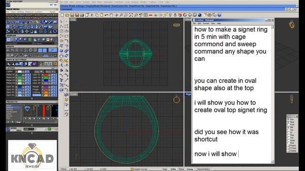Click the blue render sphere icon
Viewport: 305px width, 171px height.
[200, 15]
